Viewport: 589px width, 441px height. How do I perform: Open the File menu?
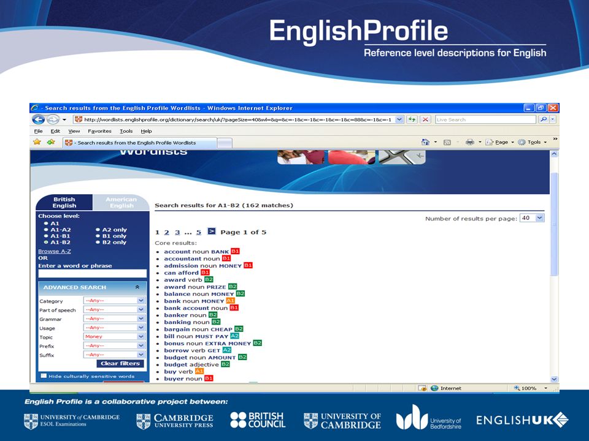pos(38,131)
